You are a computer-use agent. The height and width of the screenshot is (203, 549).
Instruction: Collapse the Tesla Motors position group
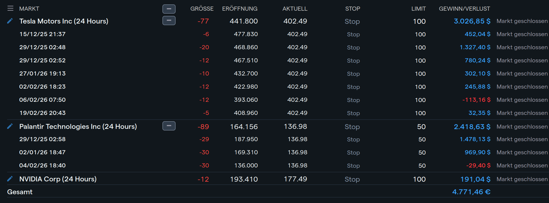point(169,21)
